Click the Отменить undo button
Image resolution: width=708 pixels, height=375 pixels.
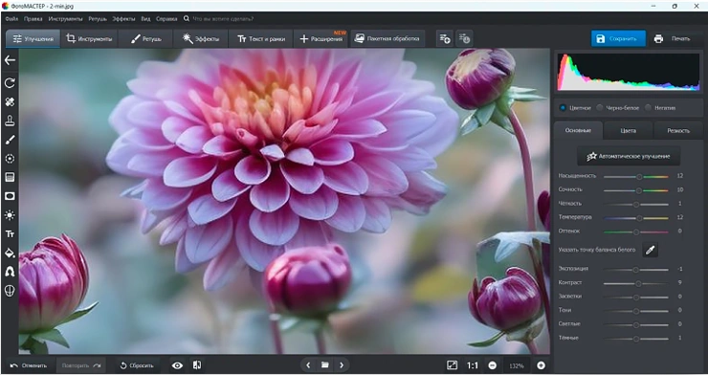(29, 365)
